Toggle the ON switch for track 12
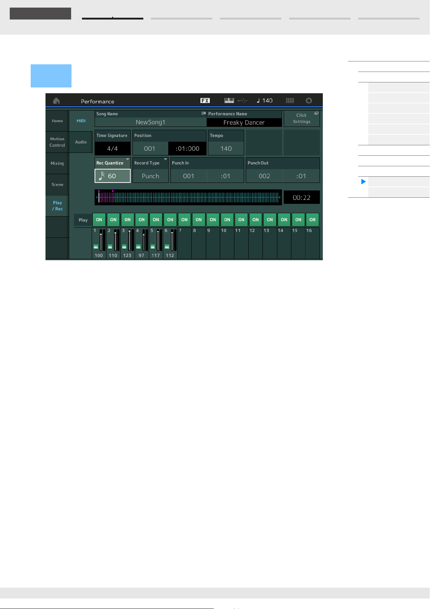Viewport: 430px width, 609px height. click(256, 220)
